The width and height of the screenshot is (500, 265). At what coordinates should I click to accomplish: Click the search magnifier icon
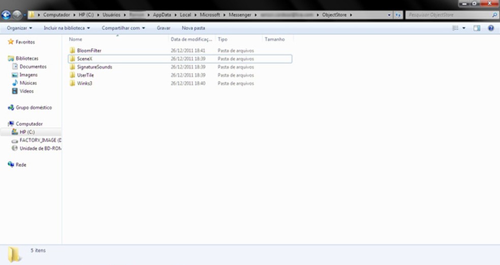click(x=494, y=15)
